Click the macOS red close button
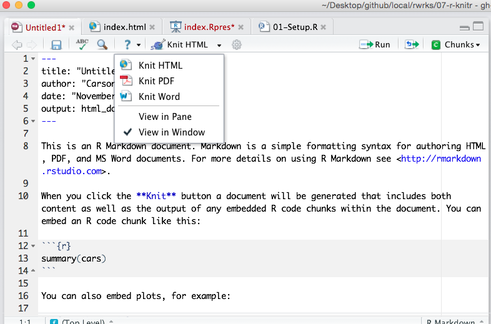 [x=6, y=5]
